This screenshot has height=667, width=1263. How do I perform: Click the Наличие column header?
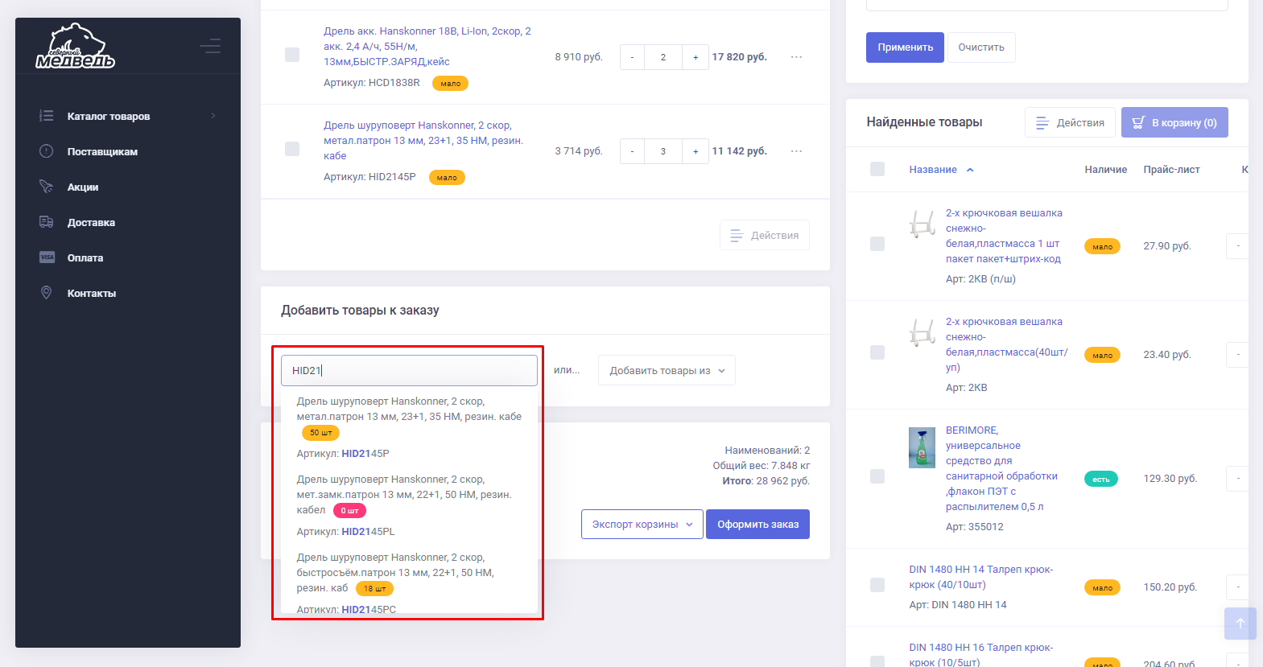(1105, 170)
